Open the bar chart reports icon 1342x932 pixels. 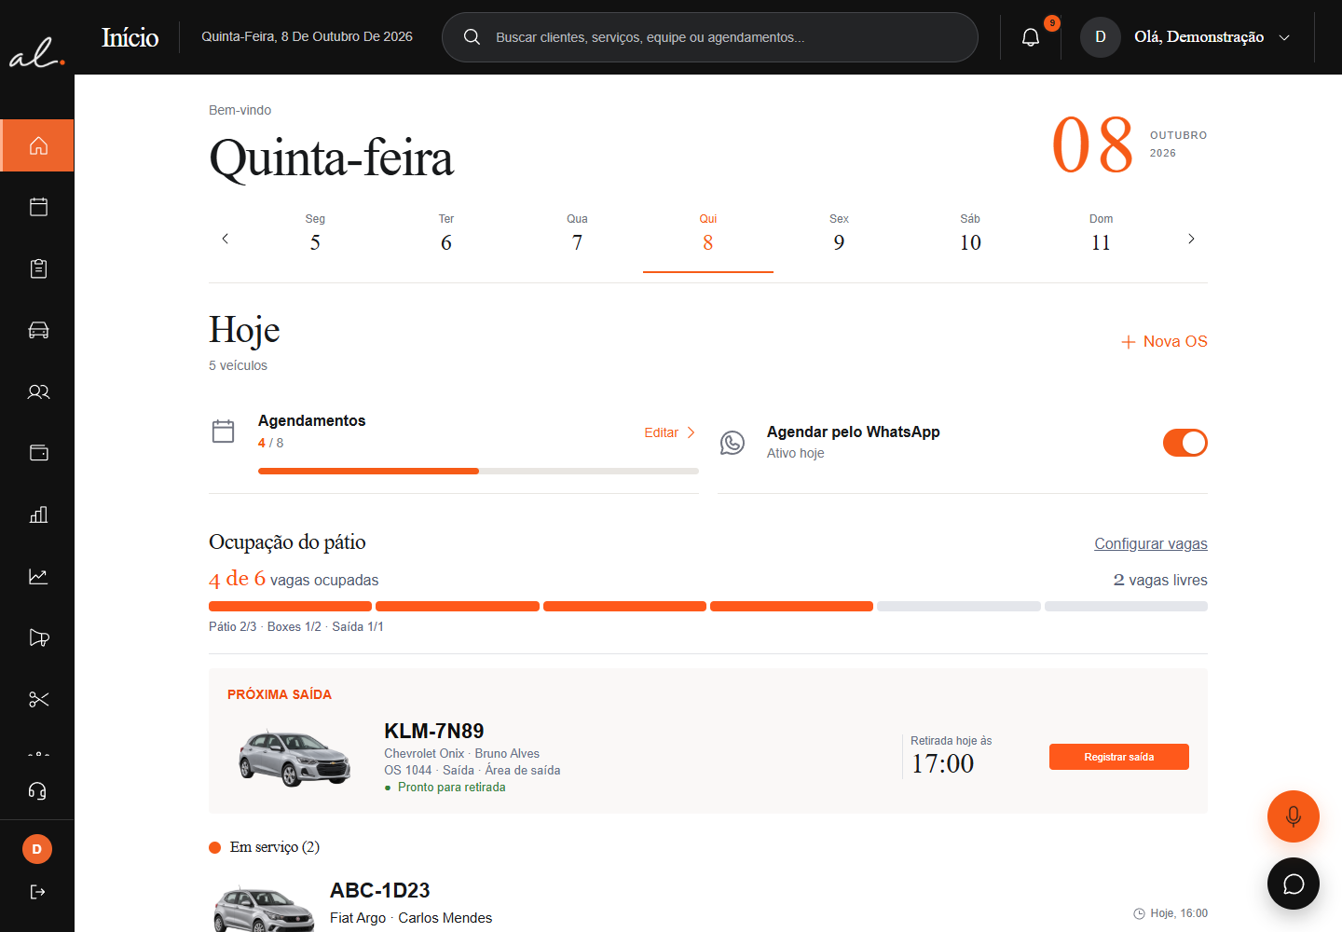(x=38, y=514)
